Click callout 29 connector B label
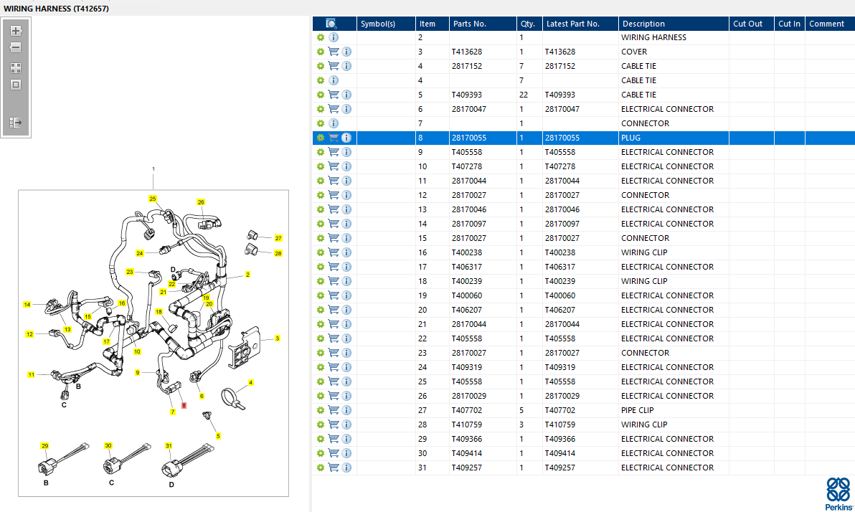The image size is (855, 512). [44, 446]
